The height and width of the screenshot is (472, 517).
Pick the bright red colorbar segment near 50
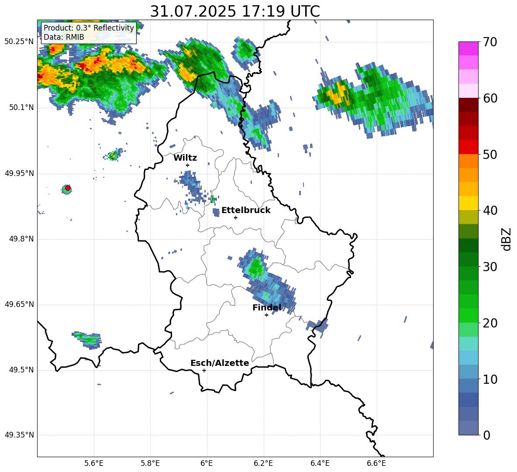(x=468, y=147)
